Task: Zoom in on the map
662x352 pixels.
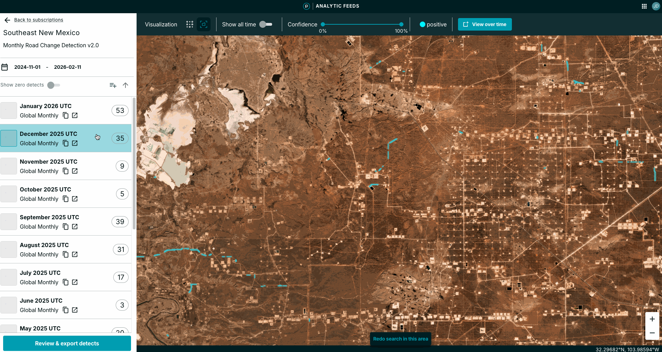Action: click(652, 319)
